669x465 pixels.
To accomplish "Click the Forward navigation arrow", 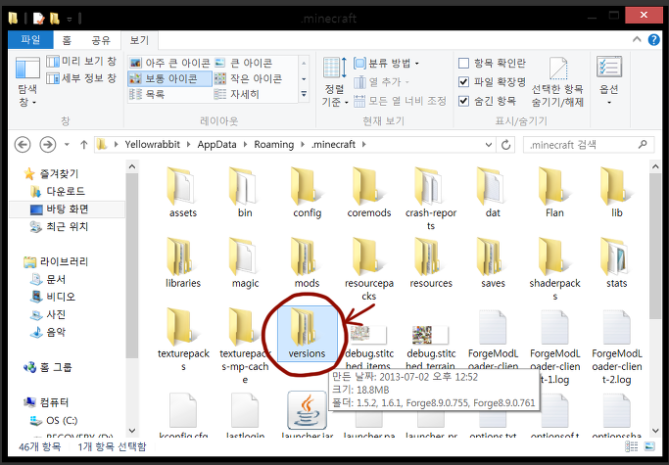I will (48, 145).
